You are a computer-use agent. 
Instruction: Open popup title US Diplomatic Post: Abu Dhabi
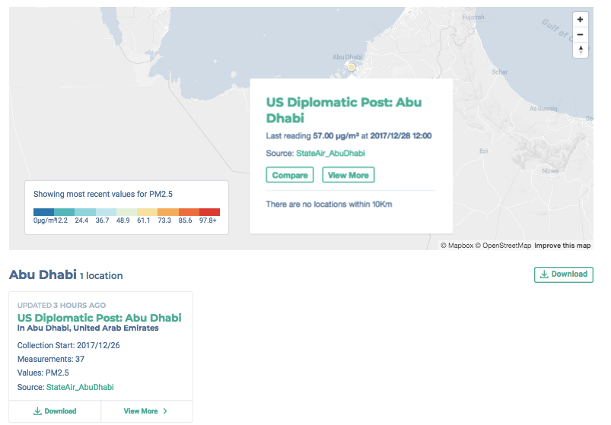344,110
